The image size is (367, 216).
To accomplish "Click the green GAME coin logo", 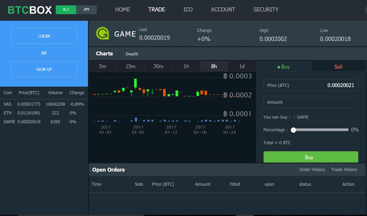I will pos(102,34).
